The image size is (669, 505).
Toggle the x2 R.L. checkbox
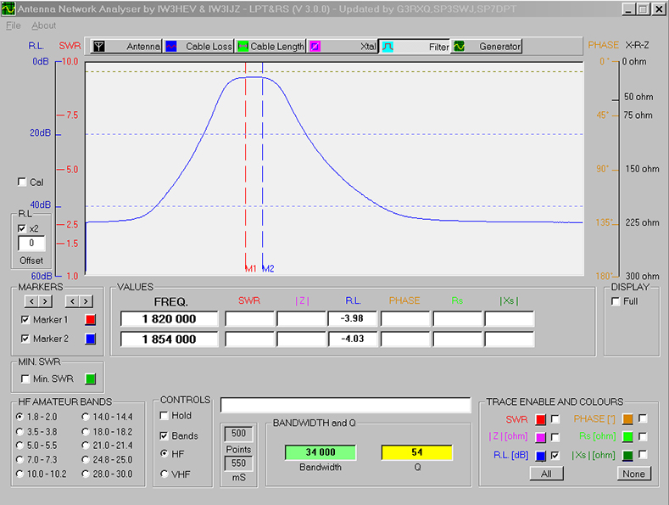(x=22, y=228)
